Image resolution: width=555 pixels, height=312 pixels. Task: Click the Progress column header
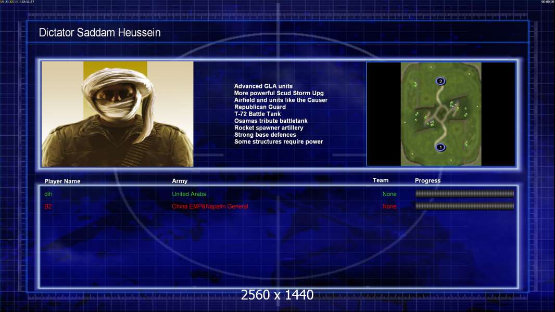427,181
